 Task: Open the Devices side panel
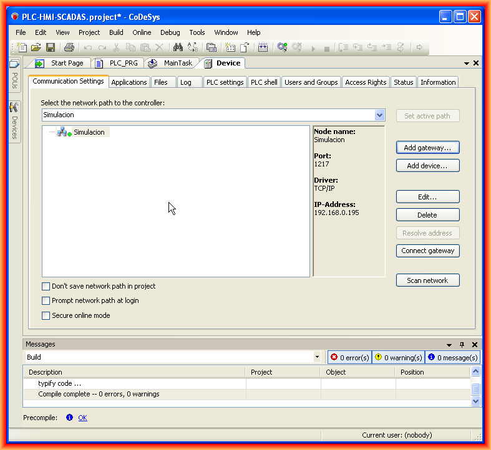(14, 122)
